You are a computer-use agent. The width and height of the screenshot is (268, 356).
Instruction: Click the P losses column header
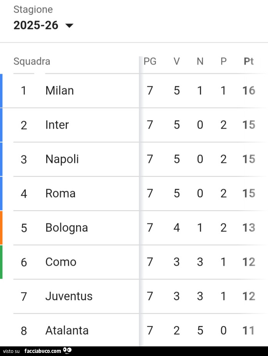223,61
